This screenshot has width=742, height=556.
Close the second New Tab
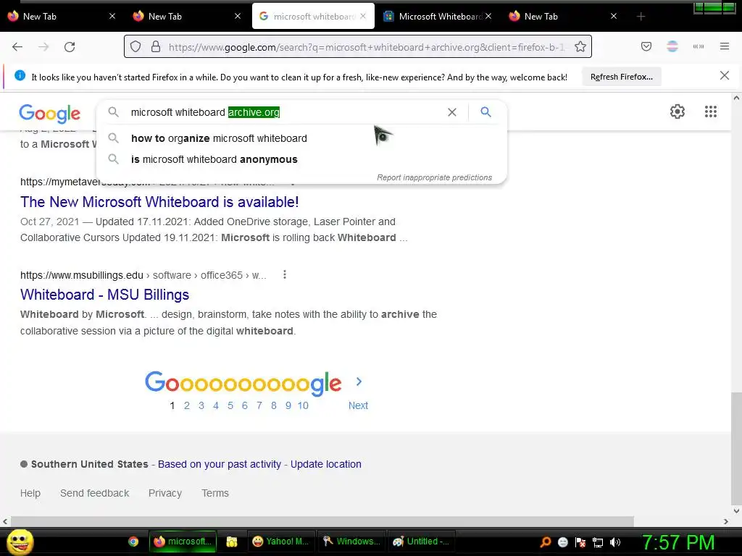238,16
